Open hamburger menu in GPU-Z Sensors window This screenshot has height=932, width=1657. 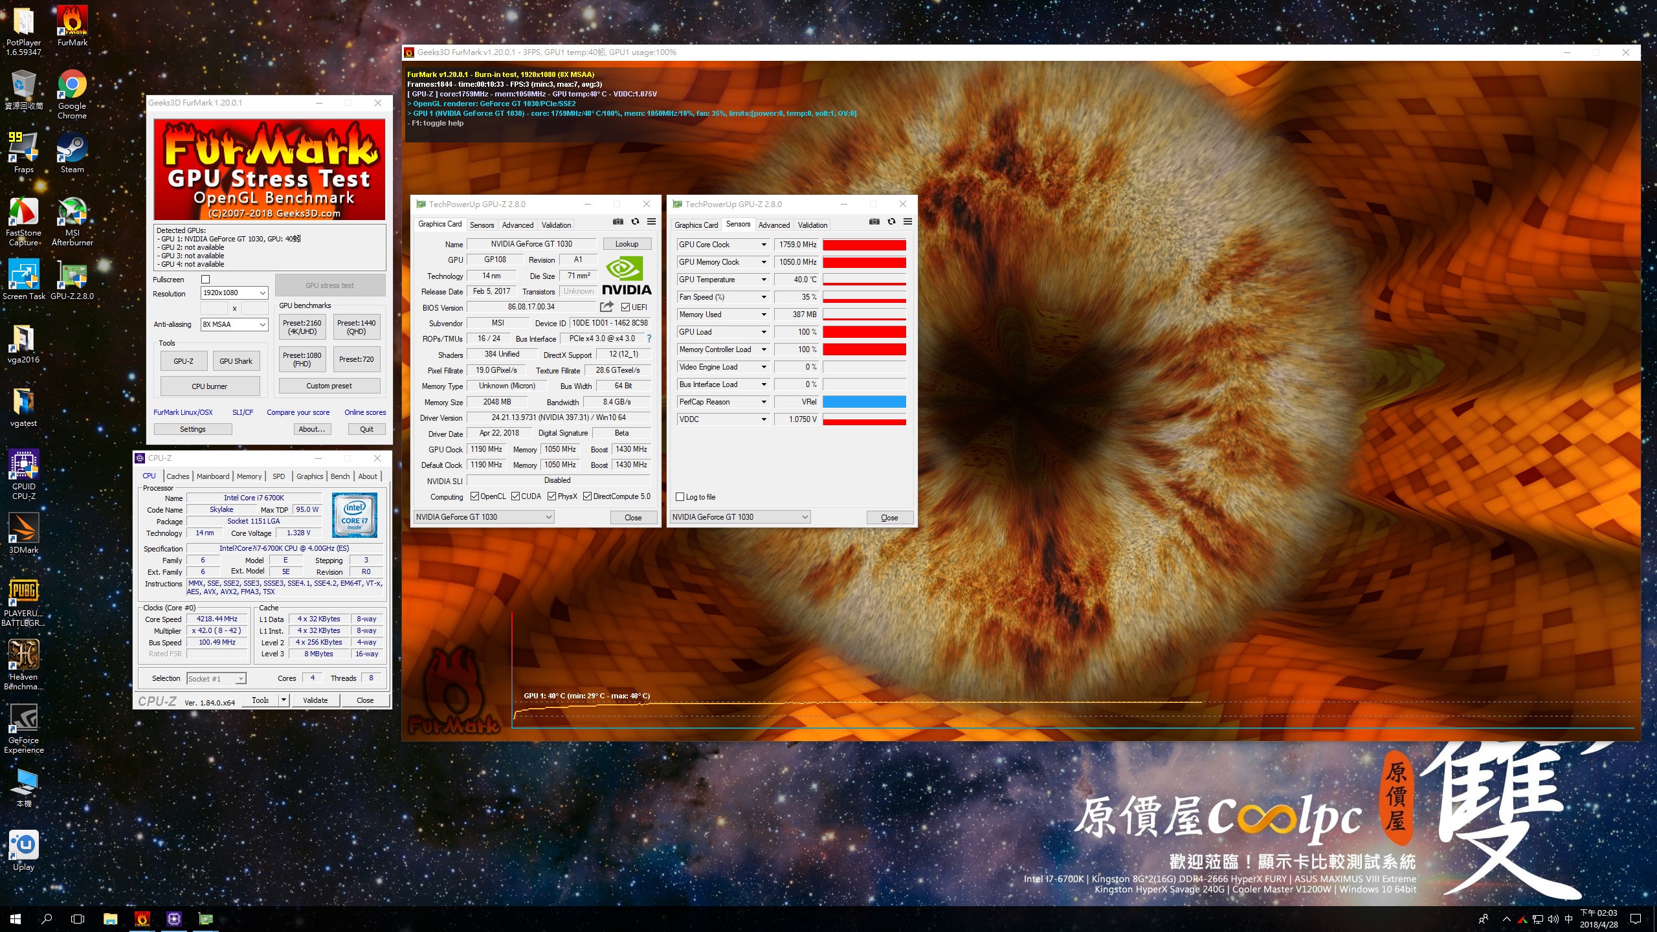pyautogui.click(x=907, y=222)
